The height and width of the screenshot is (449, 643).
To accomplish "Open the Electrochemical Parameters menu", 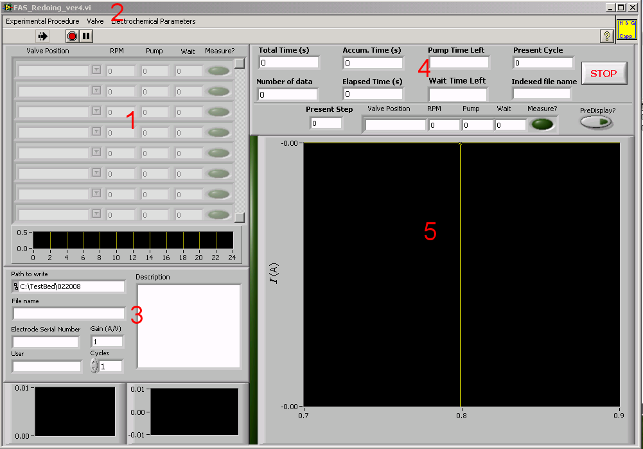I will [x=154, y=21].
